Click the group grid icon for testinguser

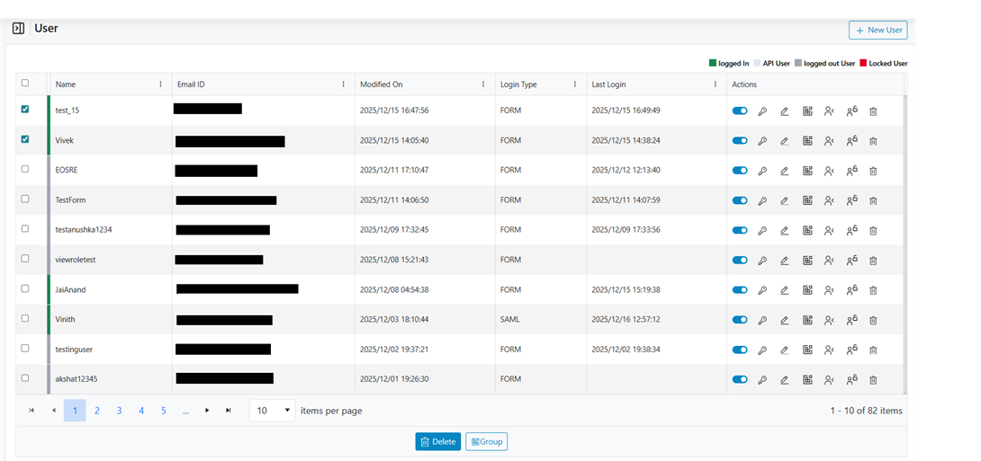(x=807, y=350)
